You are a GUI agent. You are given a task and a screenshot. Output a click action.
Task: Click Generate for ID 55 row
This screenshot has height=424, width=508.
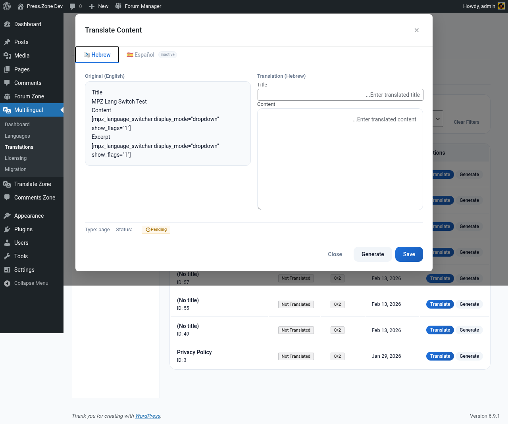point(469,304)
